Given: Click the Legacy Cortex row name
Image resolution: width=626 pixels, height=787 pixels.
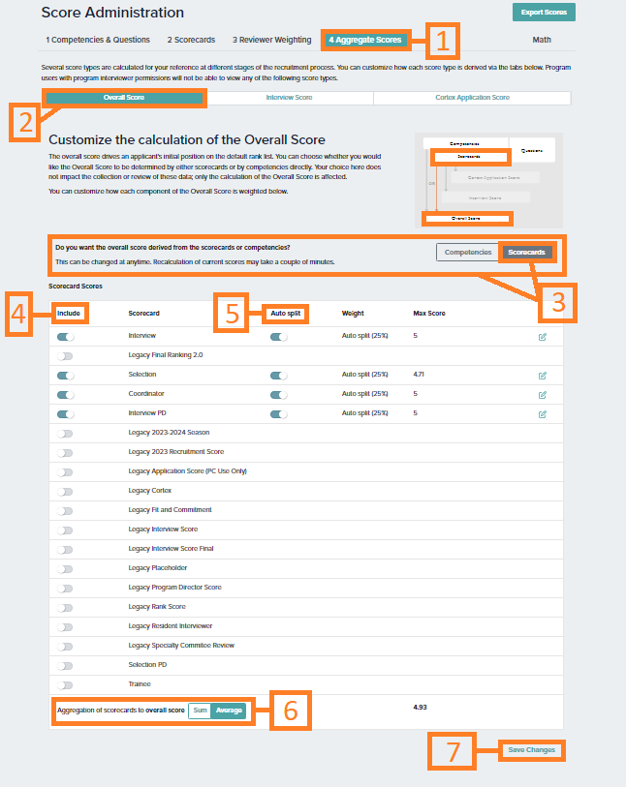Looking at the screenshot, I should [x=150, y=491].
